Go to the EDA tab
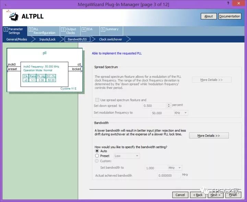This screenshot has width=247, height=202. 89,29
